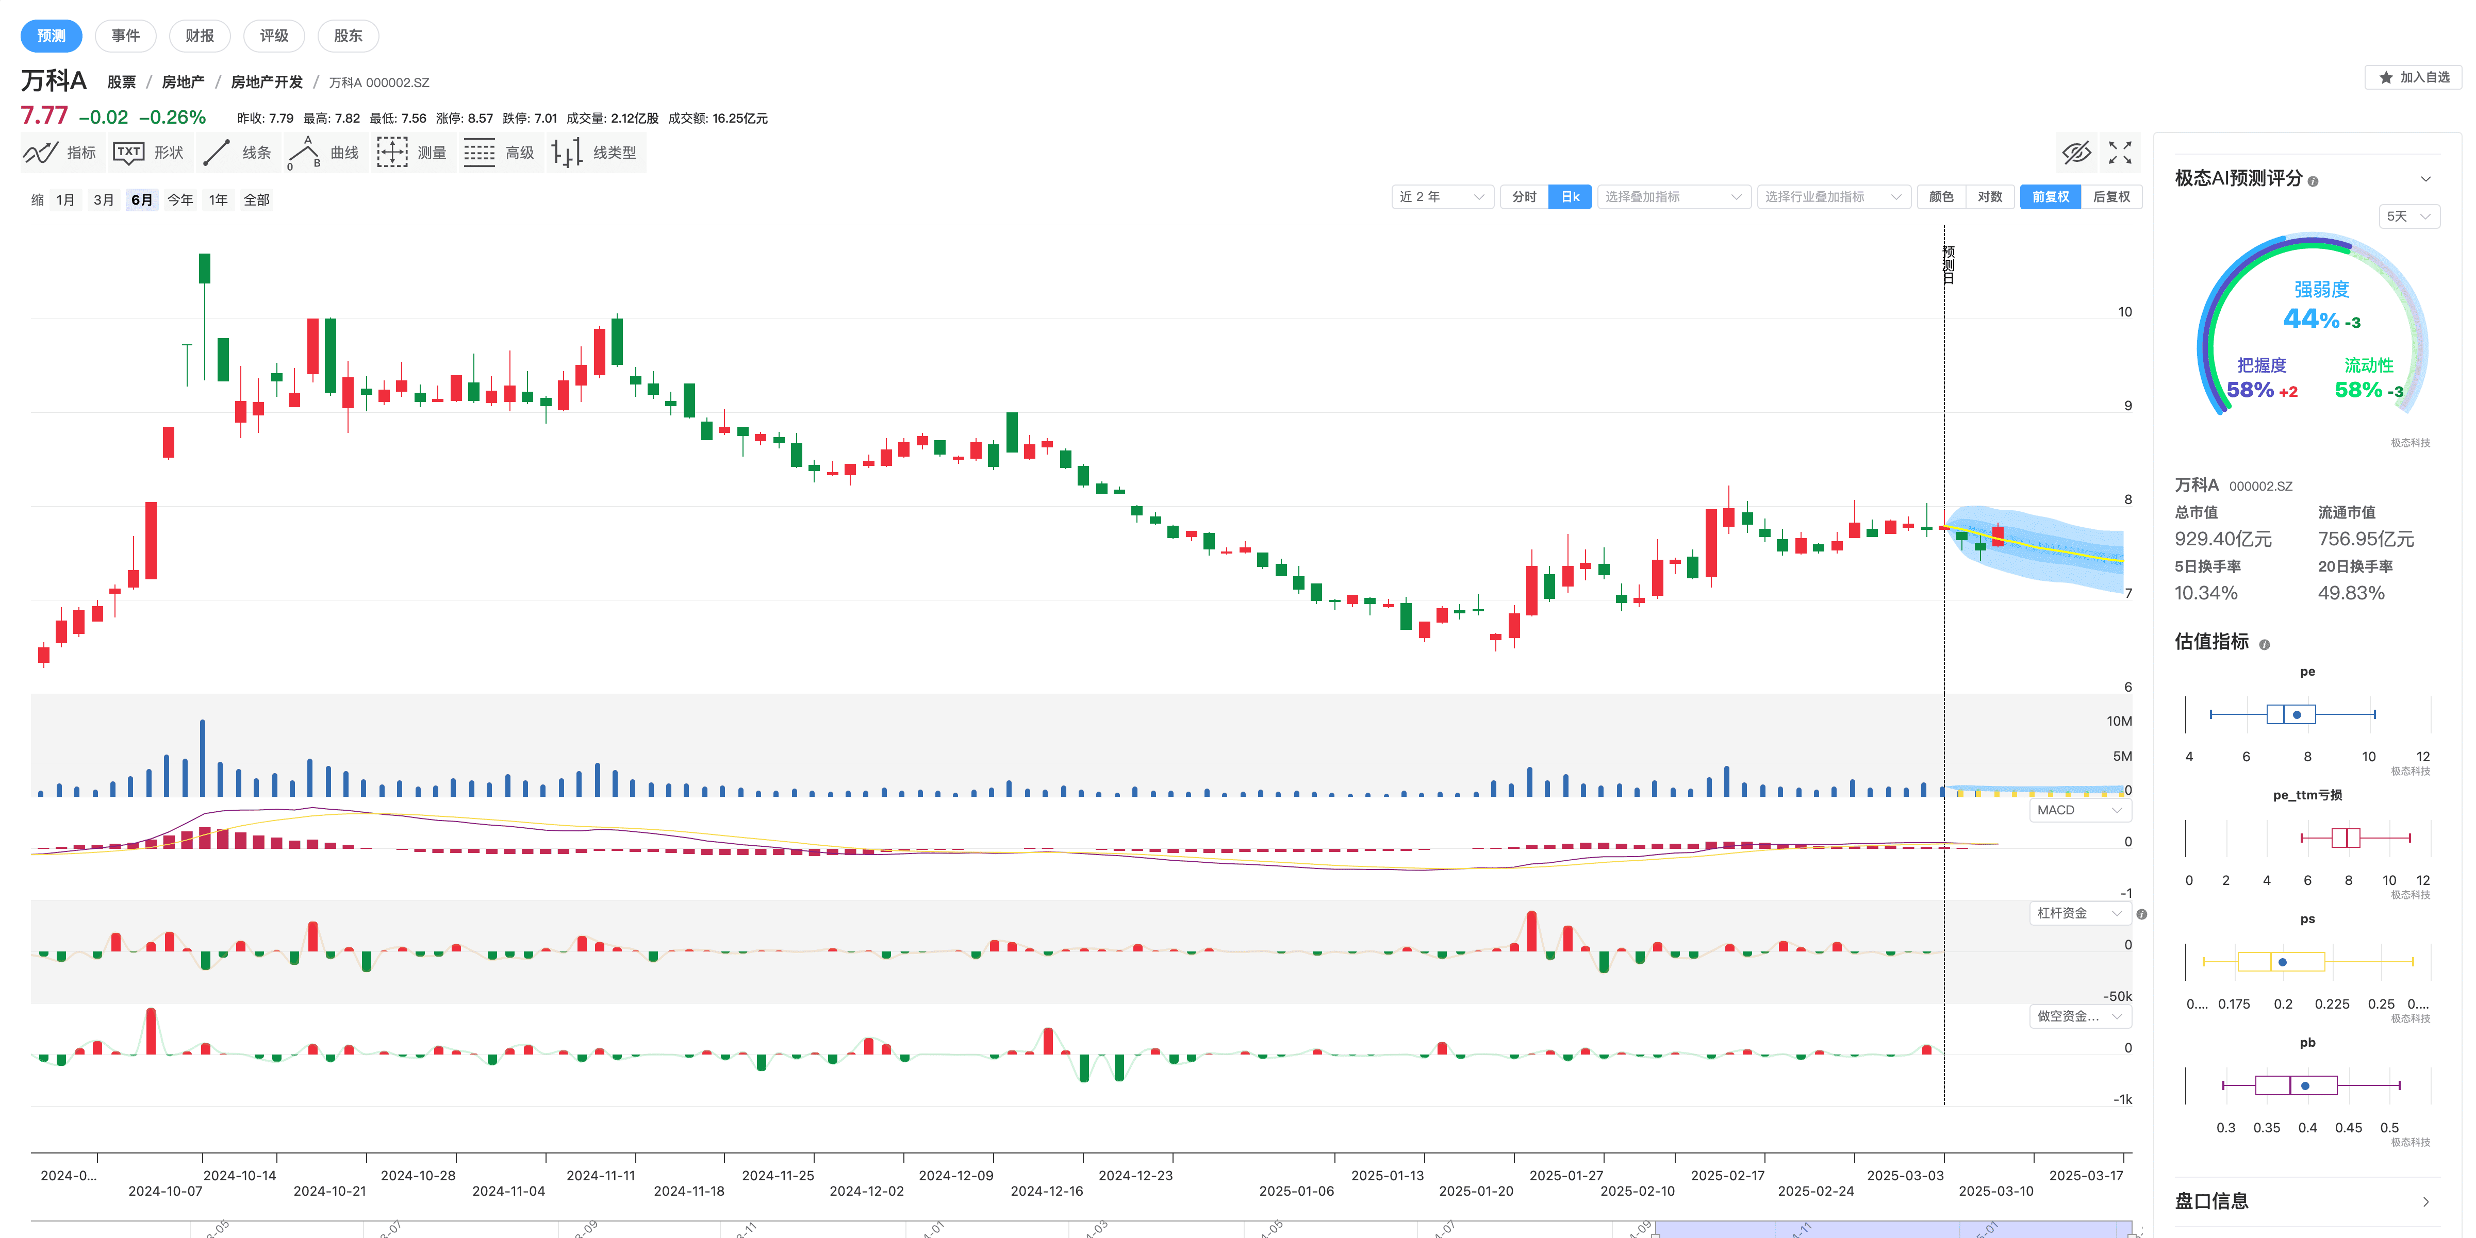Screen dimensions: 2476x1238
Task: Click the 加入自选 button
Action: tap(2413, 78)
